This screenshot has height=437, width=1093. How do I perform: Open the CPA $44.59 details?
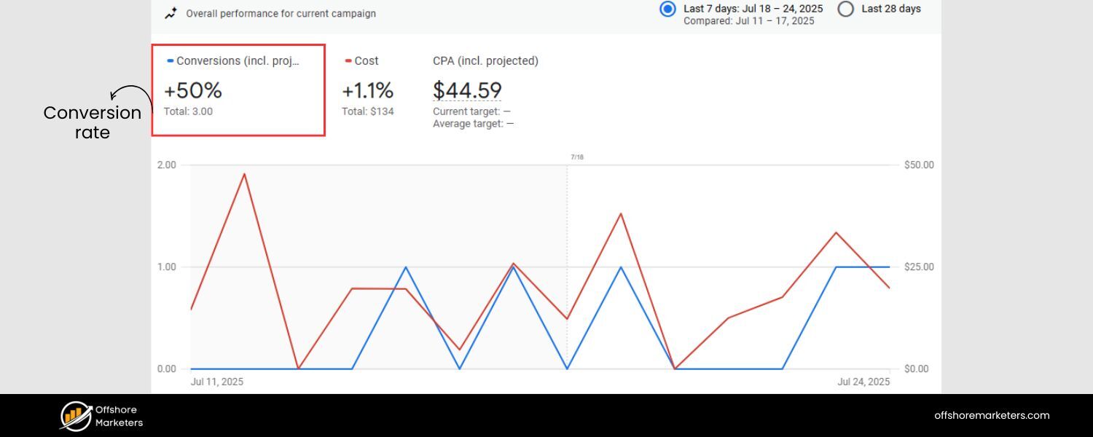tap(467, 90)
